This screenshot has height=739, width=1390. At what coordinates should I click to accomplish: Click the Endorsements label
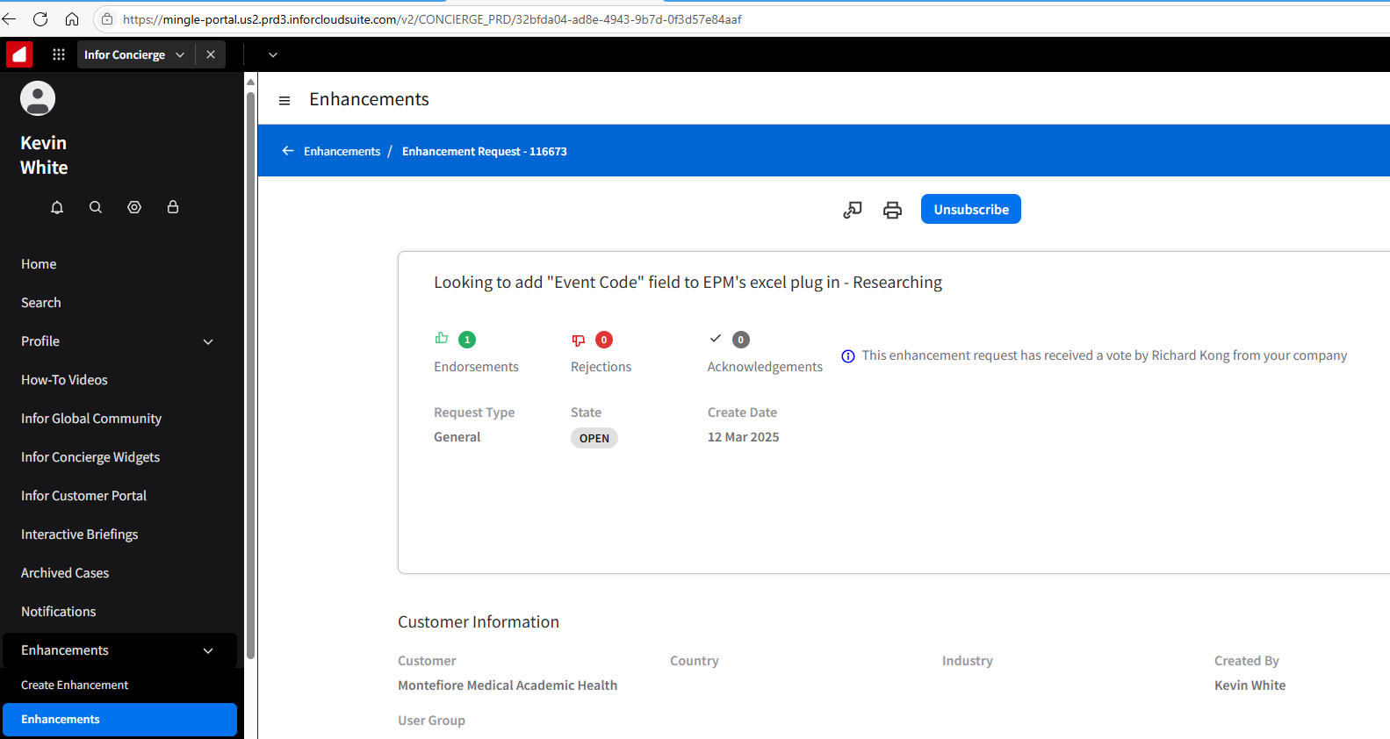point(476,367)
